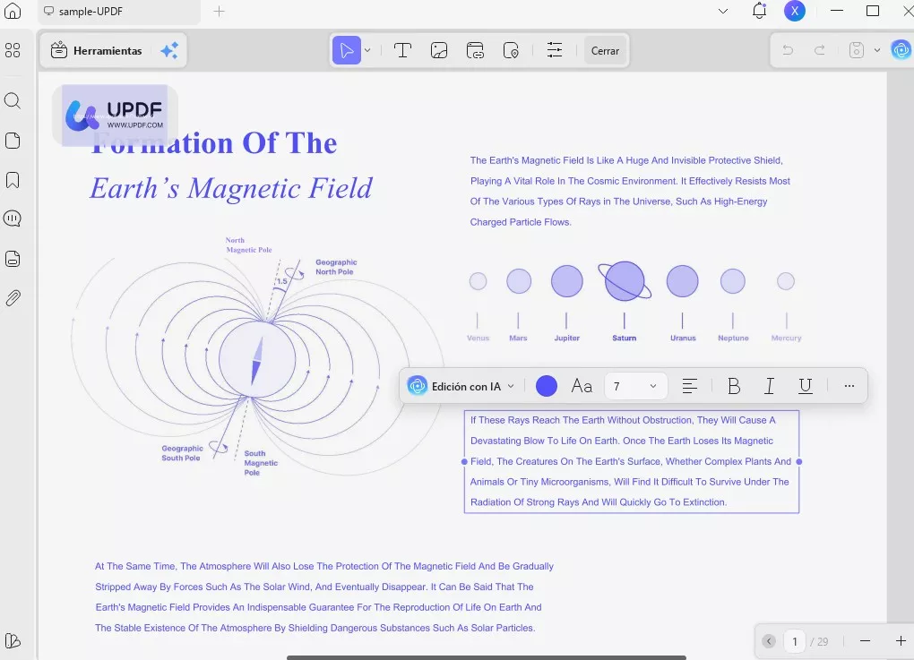Open the Herramientas menu button
914x660 pixels.
[x=97, y=51]
